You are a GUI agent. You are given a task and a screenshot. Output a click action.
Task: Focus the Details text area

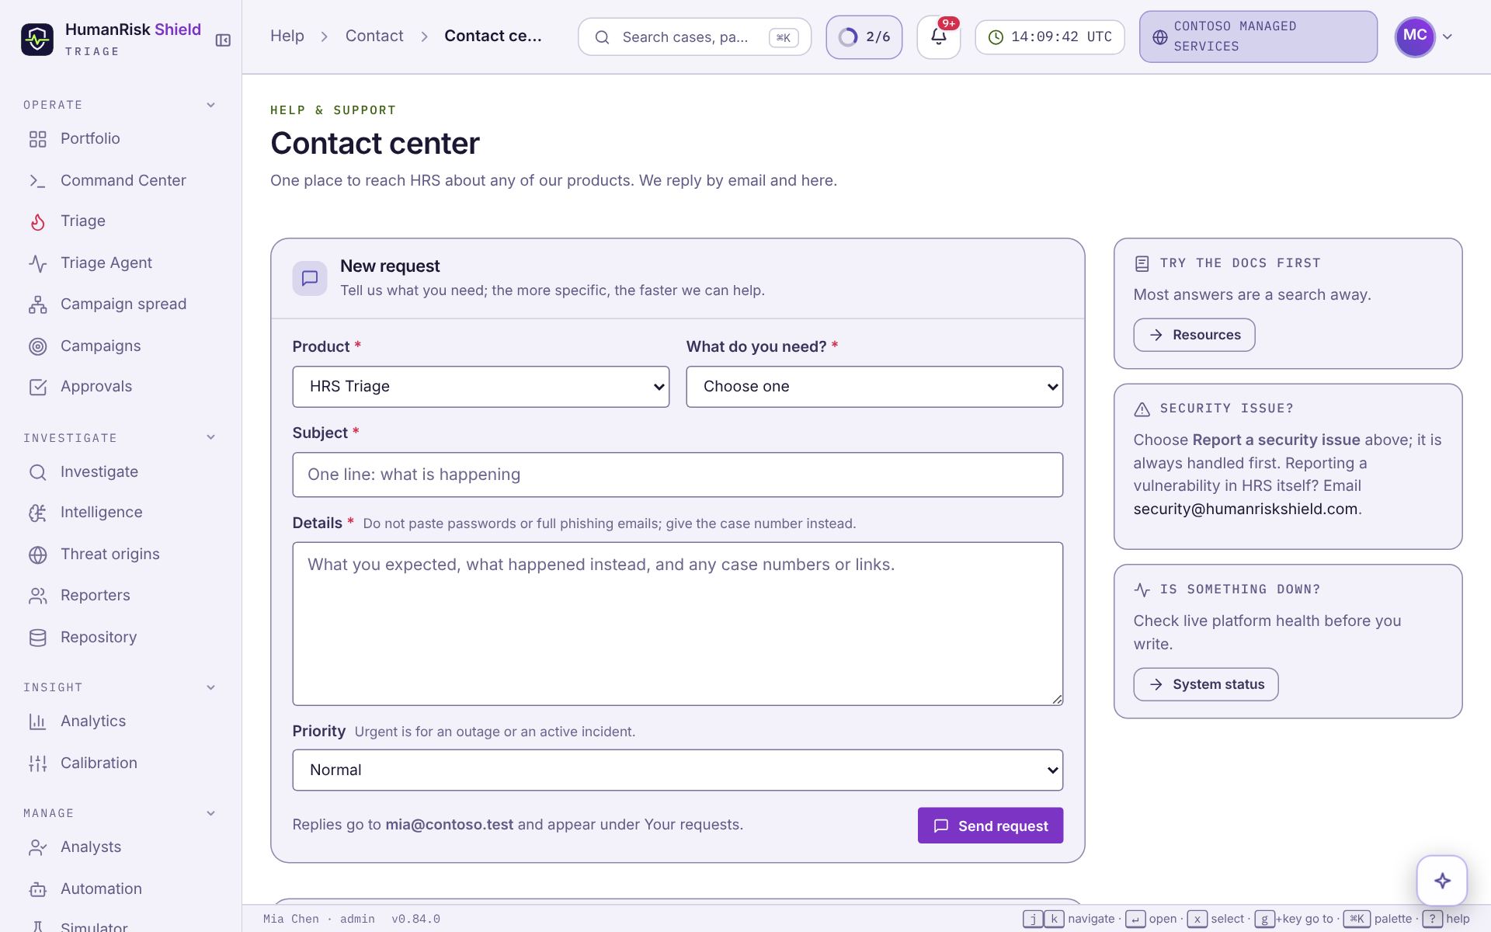(x=677, y=624)
